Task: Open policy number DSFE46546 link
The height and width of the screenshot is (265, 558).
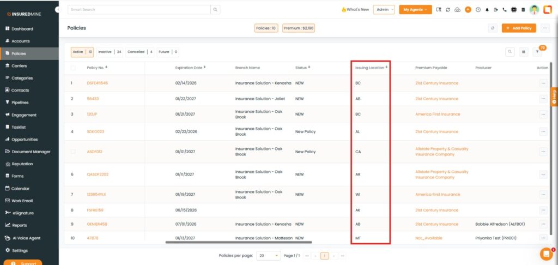Action: tap(98, 83)
